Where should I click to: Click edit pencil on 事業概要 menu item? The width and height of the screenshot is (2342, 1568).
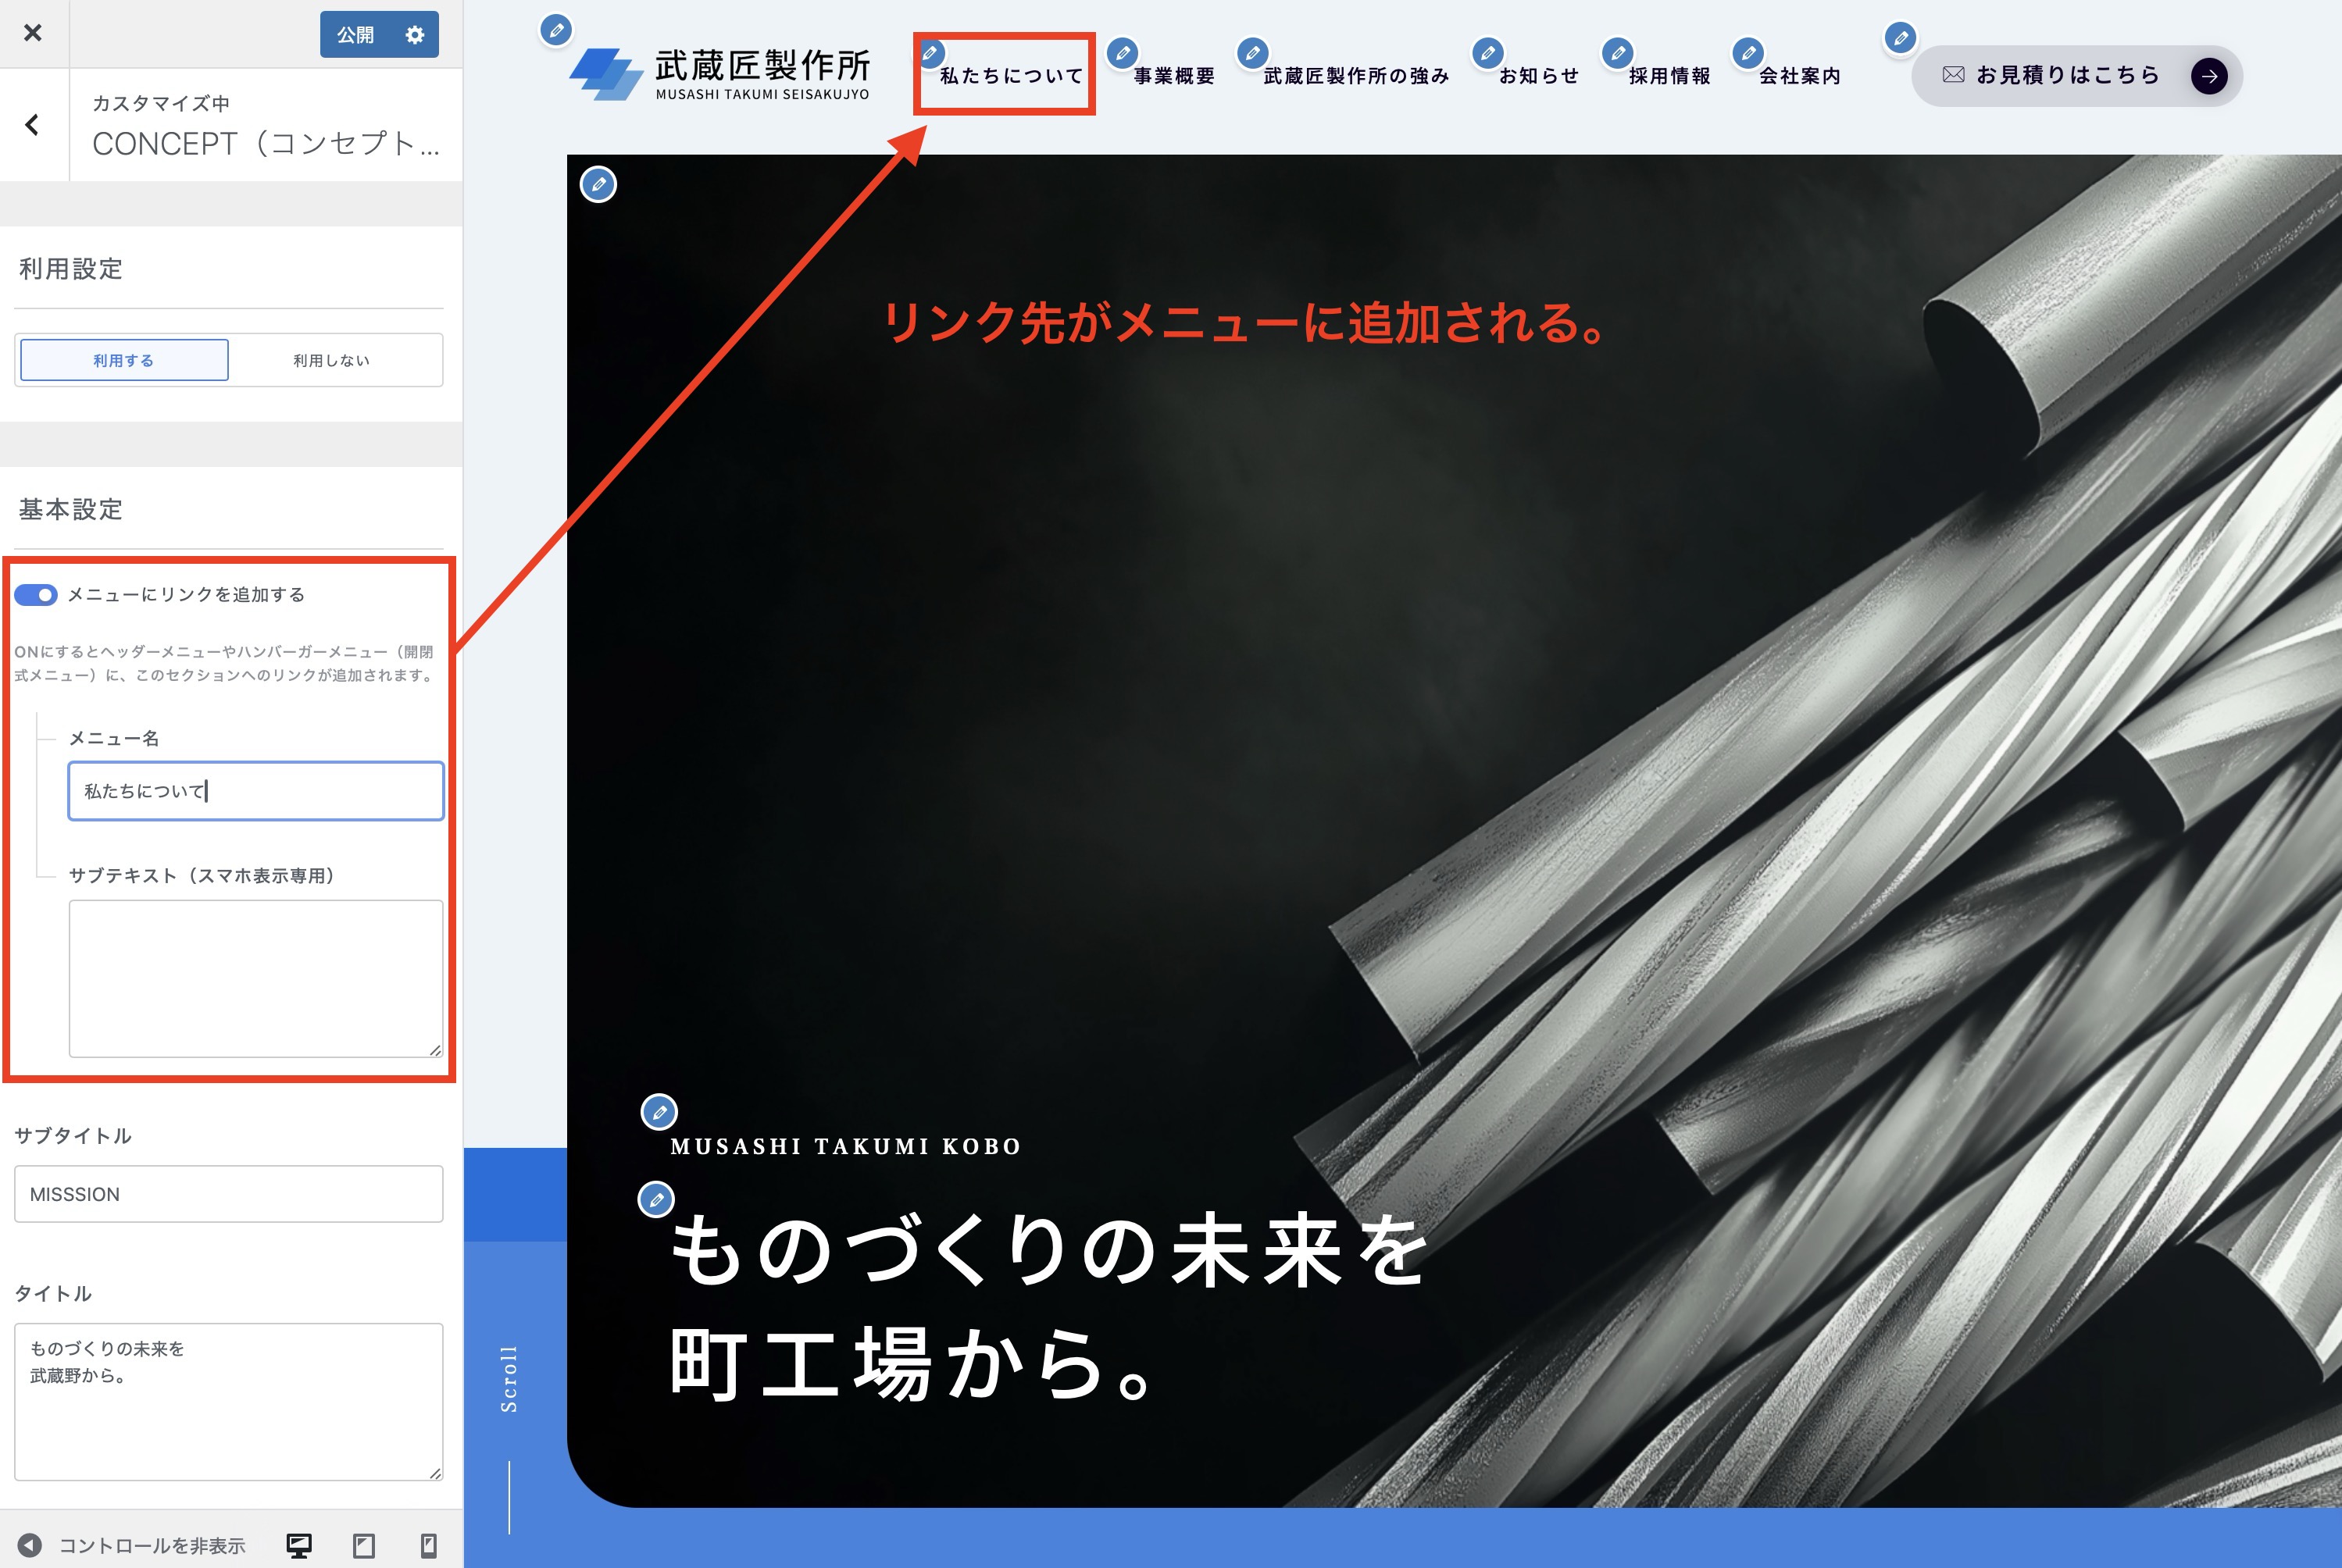click(1123, 53)
